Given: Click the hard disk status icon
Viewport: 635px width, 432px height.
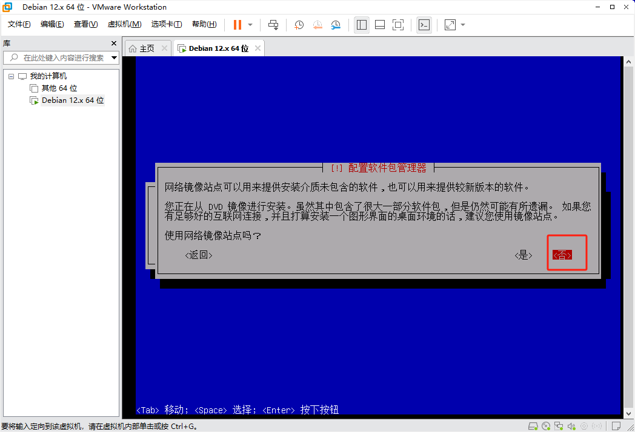Looking at the screenshot, I should 533,426.
